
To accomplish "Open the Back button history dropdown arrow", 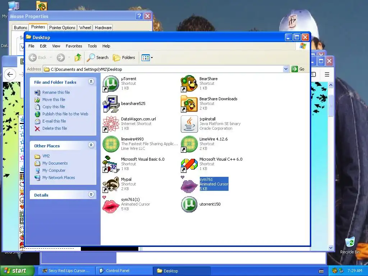I will [51, 57].
